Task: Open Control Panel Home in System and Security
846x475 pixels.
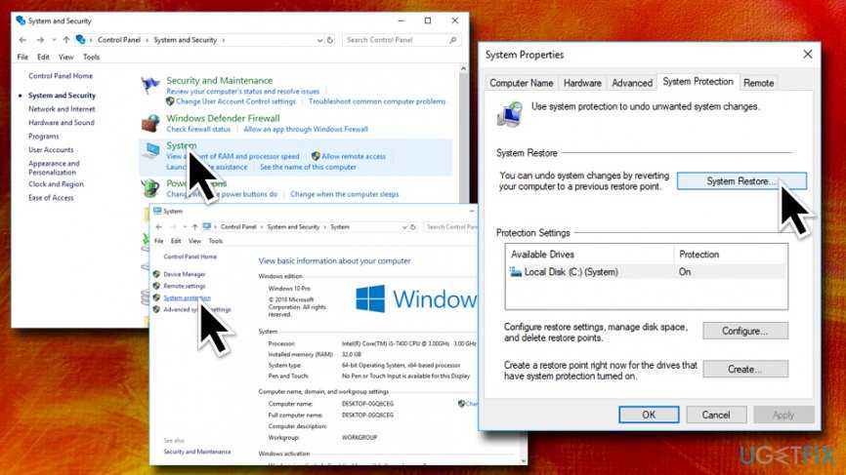Action: tap(61, 76)
